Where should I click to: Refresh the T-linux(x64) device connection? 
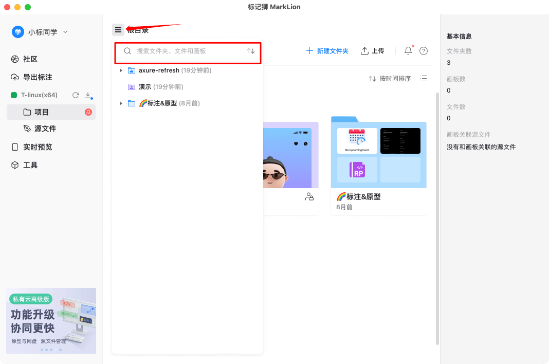[76, 95]
